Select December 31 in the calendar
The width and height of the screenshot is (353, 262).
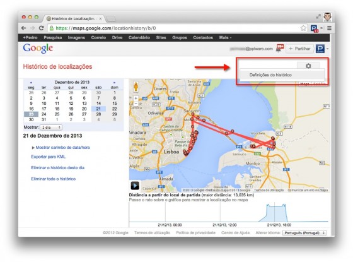(44, 120)
